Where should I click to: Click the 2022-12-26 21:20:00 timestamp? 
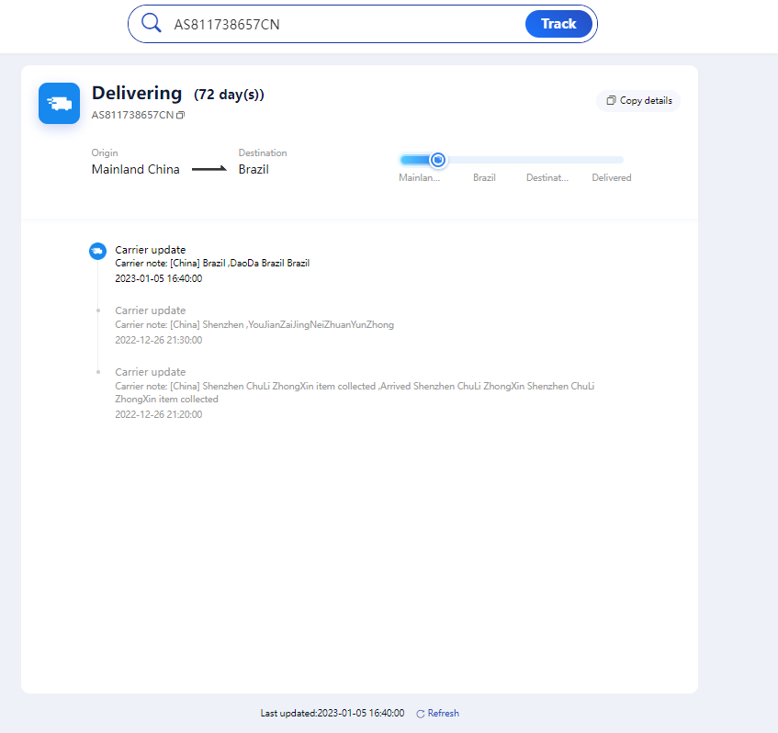point(159,414)
